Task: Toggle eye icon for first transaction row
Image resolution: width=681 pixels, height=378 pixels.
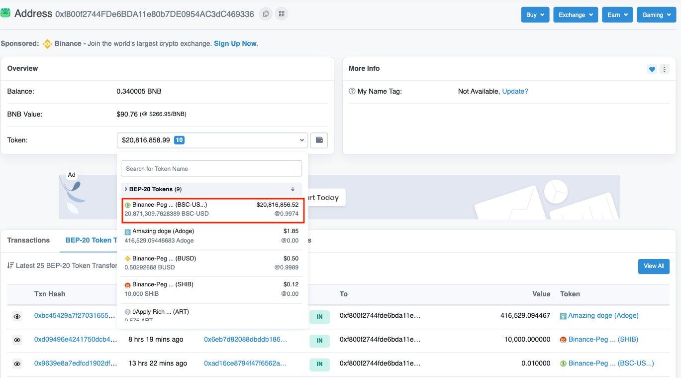Action: (17, 316)
